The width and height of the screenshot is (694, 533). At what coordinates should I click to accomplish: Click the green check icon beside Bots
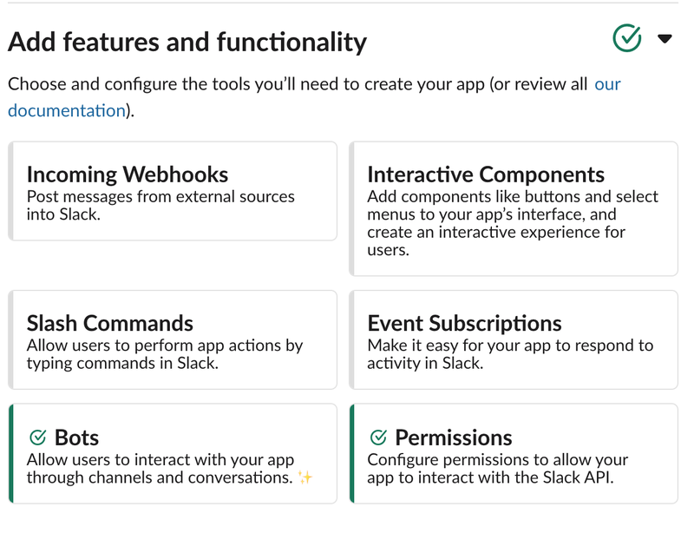click(37, 438)
